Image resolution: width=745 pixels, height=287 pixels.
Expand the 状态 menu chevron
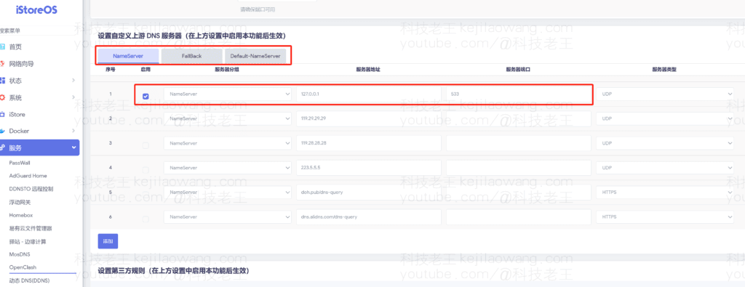click(73, 80)
